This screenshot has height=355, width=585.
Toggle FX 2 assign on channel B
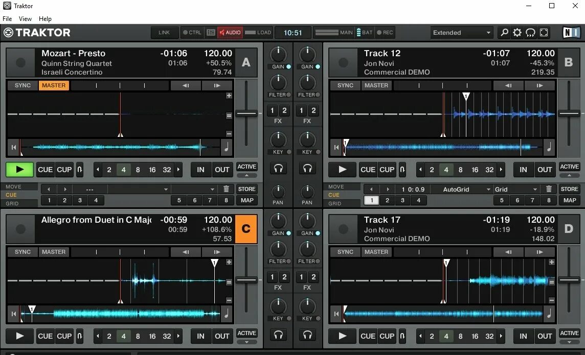coord(313,110)
